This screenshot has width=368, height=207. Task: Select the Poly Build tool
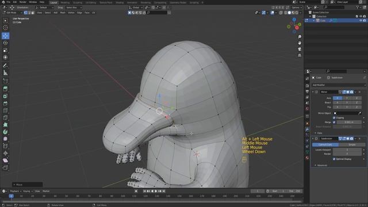(5, 125)
